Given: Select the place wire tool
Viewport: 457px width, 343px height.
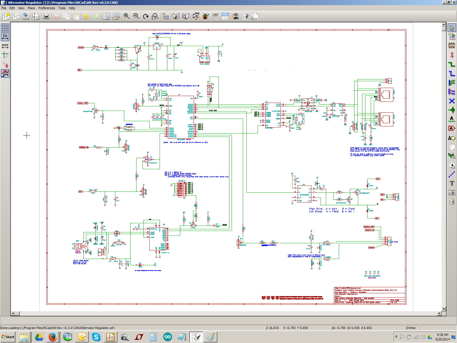Looking at the screenshot, I should point(452,65).
